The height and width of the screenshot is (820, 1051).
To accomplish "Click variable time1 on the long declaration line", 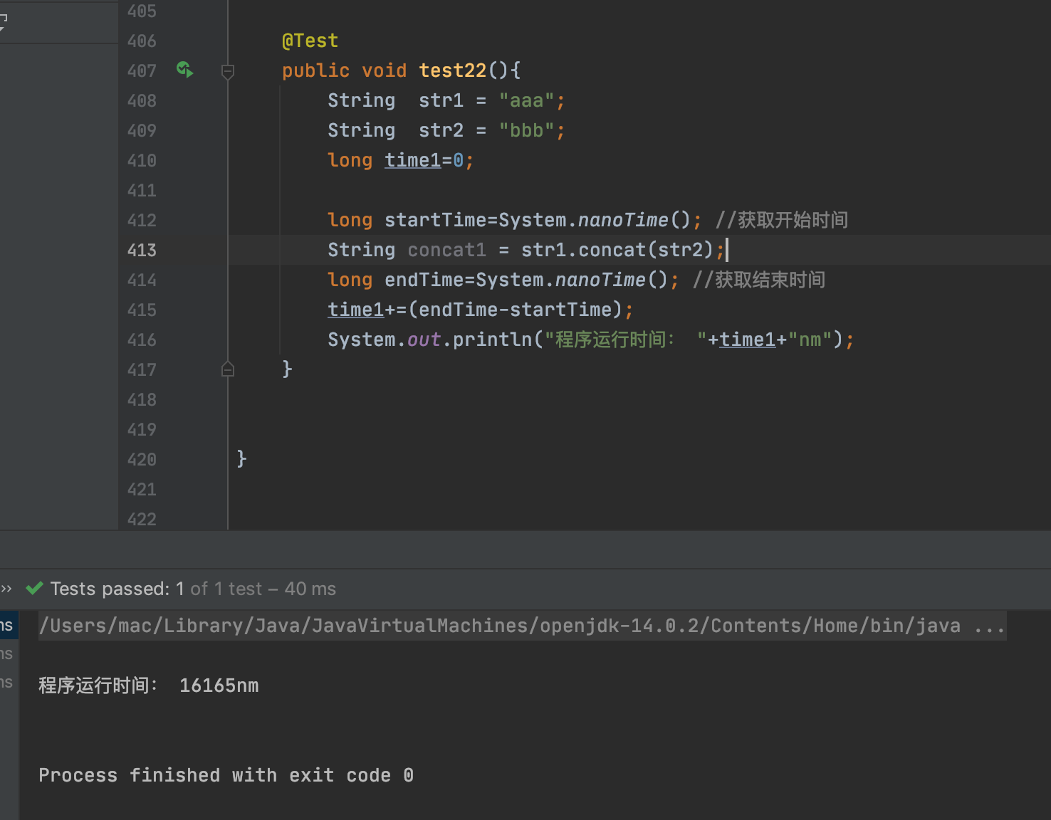I will coord(413,160).
